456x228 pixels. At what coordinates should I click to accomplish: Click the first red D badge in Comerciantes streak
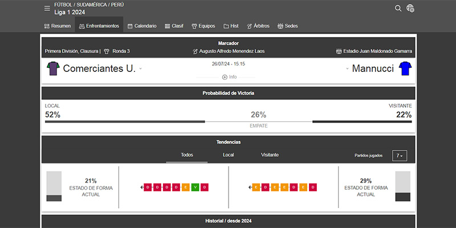point(148,188)
